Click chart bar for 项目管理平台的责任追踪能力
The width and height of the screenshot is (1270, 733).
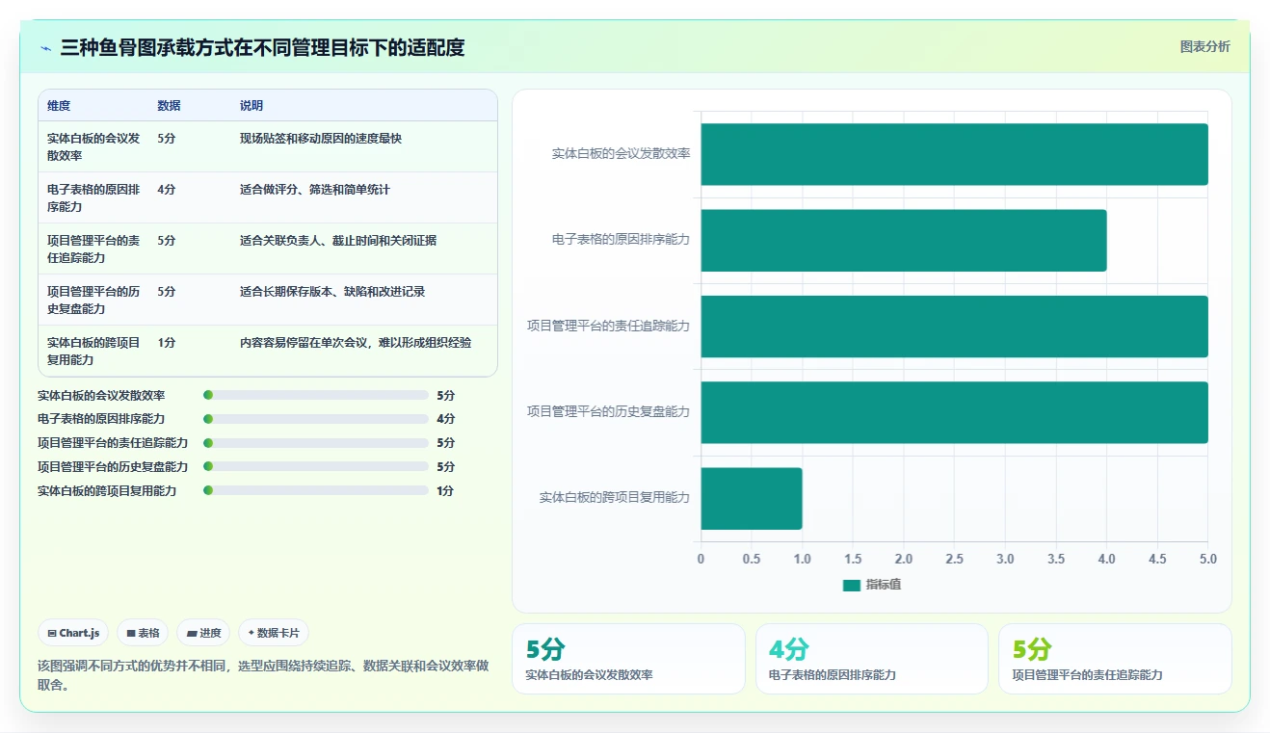954,327
